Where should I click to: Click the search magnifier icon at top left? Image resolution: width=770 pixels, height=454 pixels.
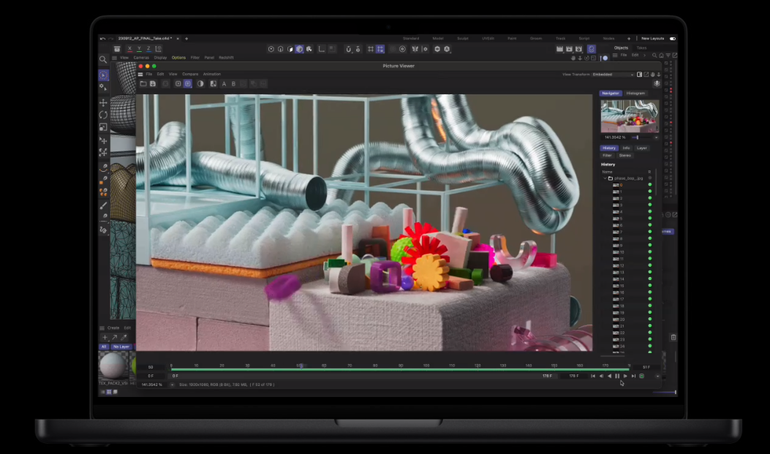103,60
